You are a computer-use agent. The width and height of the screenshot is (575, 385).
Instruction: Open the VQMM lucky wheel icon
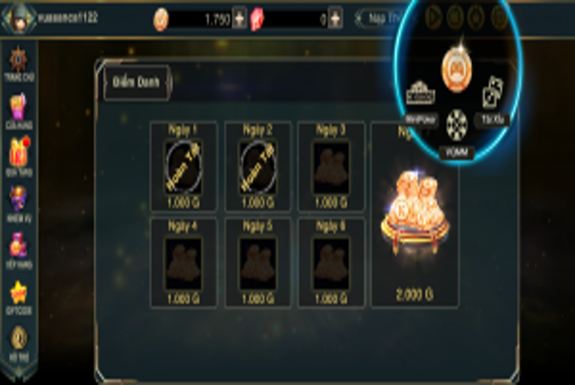click(457, 133)
